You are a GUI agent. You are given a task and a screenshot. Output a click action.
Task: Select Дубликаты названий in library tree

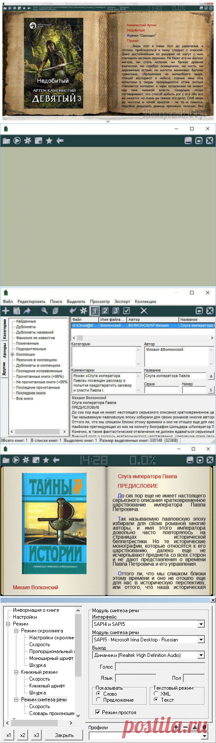35,332
